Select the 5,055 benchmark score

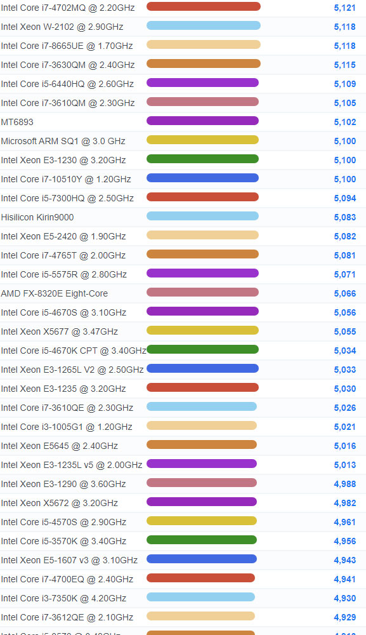pos(345,331)
